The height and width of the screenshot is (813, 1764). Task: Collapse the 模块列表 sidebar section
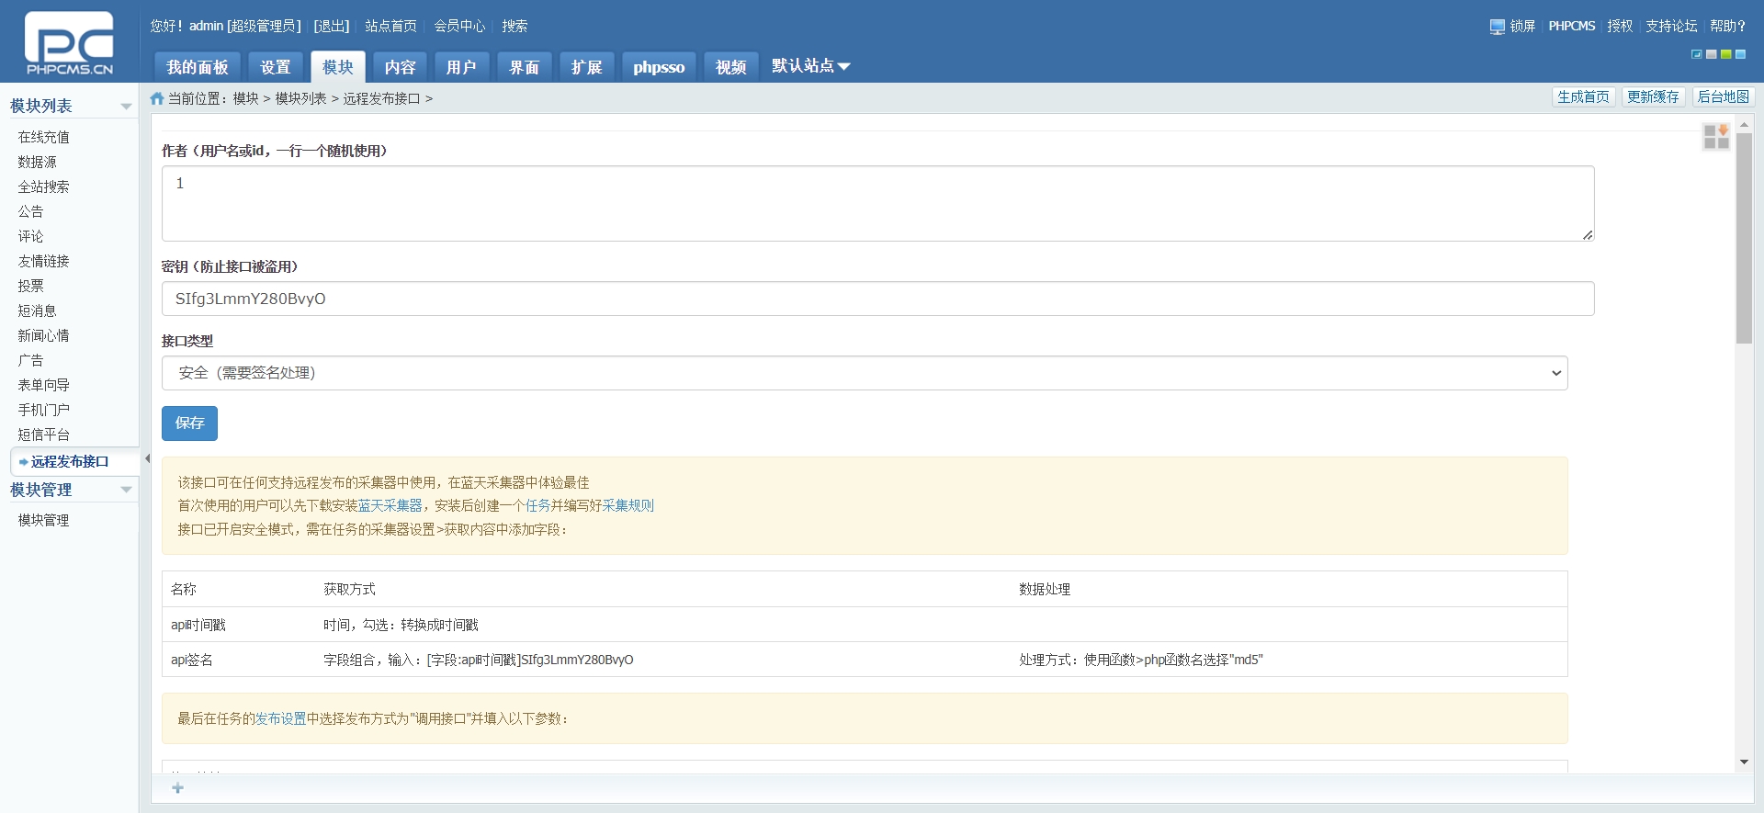pos(126,107)
